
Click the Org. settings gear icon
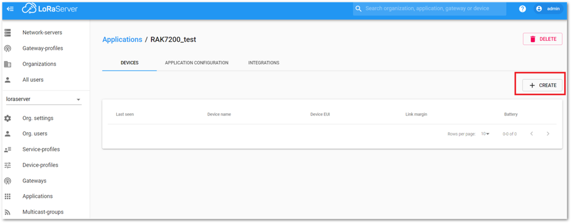pos(8,118)
